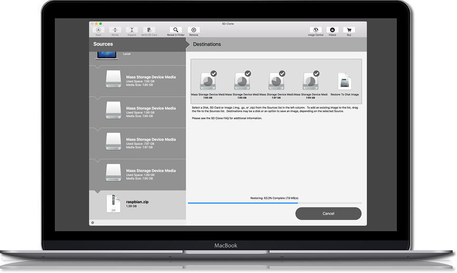Open Image Central from the toolbar
The width and height of the screenshot is (457, 273).
pyautogui.click(x=315, y=31)
